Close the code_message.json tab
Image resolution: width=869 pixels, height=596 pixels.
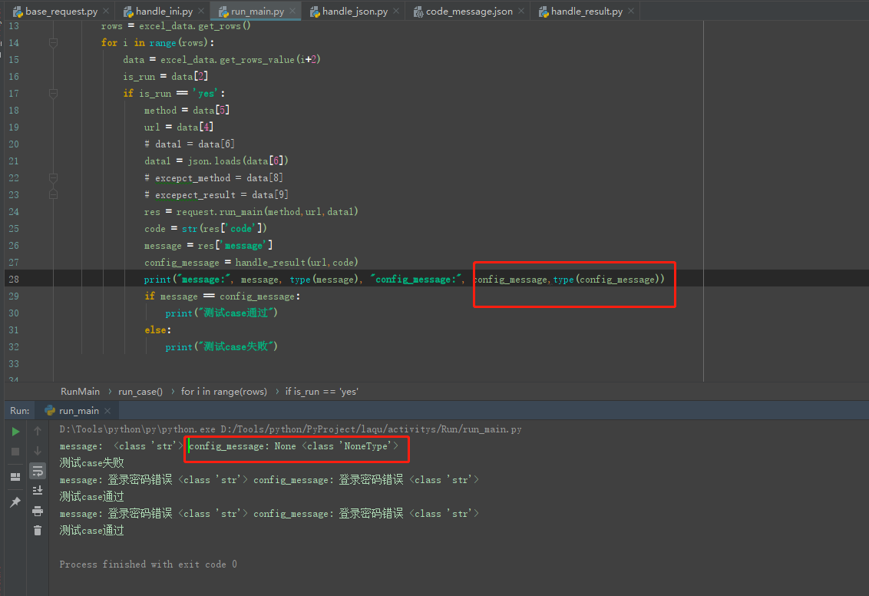[x=521, y=11]
